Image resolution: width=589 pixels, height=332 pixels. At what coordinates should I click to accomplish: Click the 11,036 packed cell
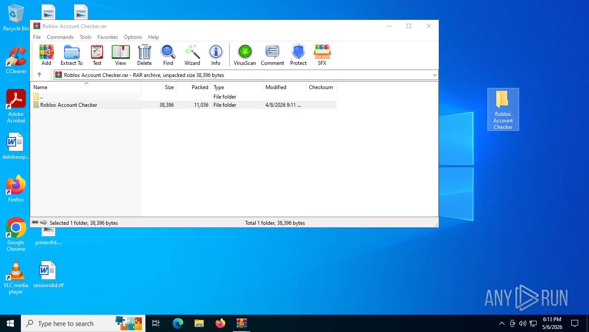pos(201,105)
